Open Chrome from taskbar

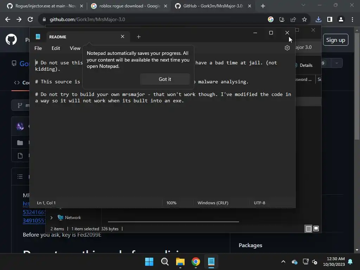tap(195, 262)
